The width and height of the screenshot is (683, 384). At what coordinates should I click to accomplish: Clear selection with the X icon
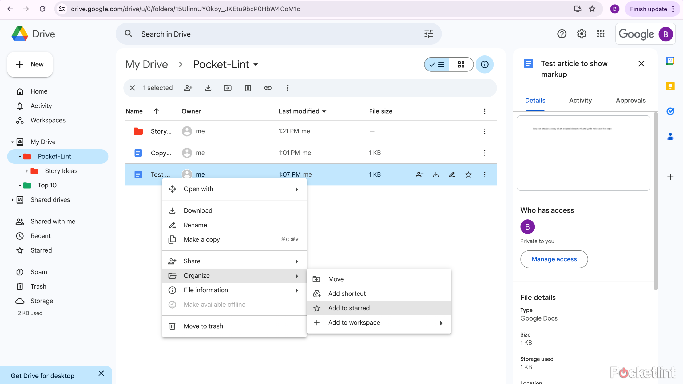pos(132,88)
